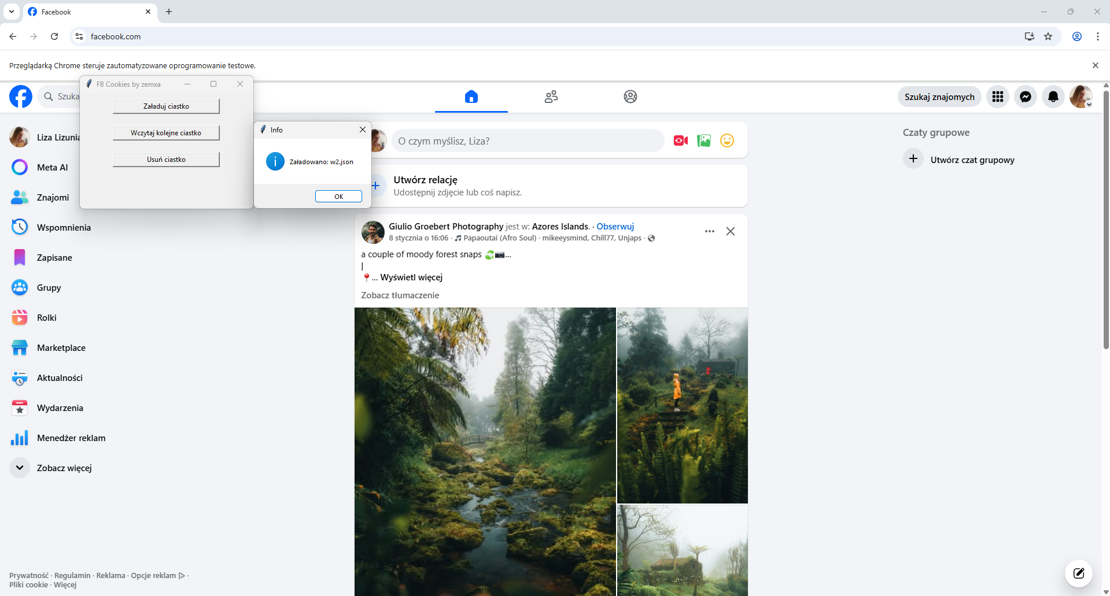
Task: Click the Obserwuj link on the post
Action: click(x=615, y=227)
